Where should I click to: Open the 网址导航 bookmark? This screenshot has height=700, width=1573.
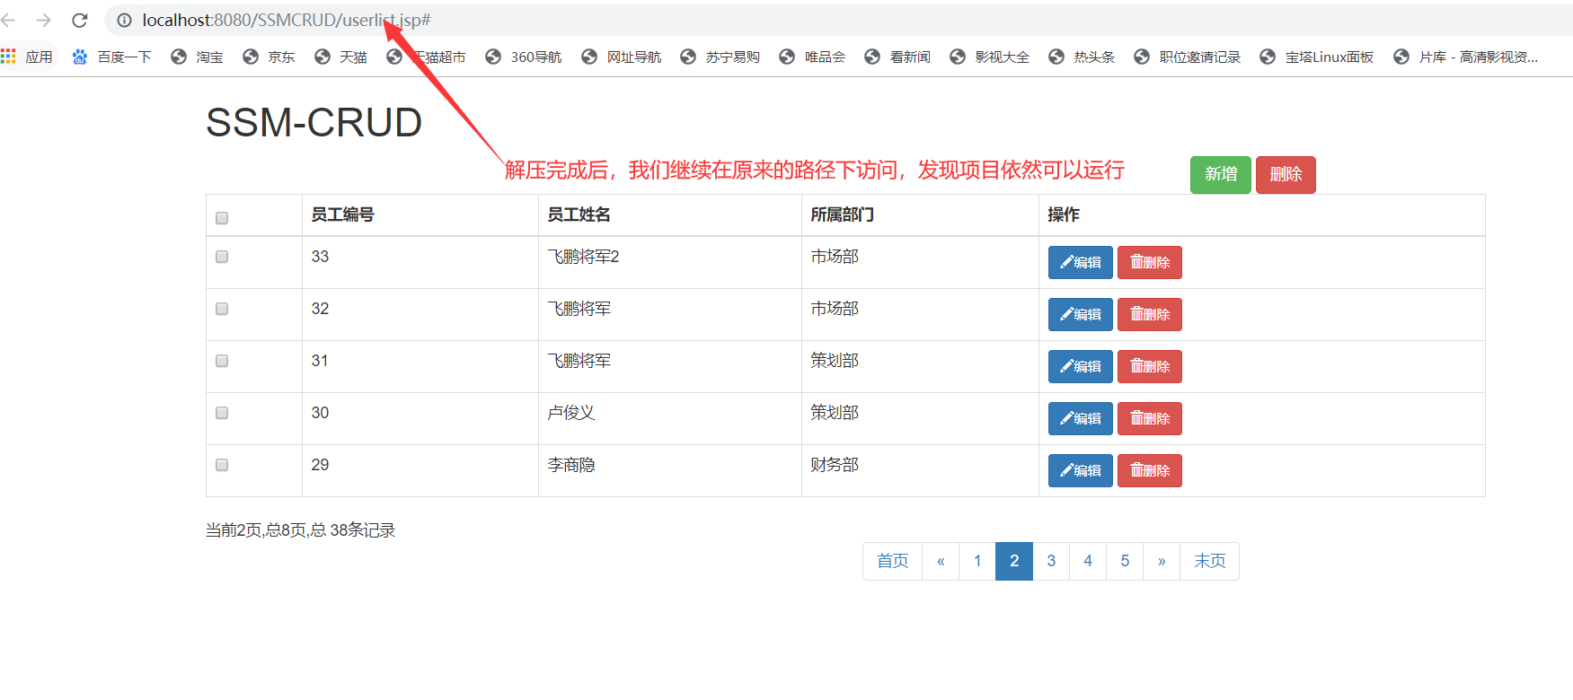(x=621, y=57)
